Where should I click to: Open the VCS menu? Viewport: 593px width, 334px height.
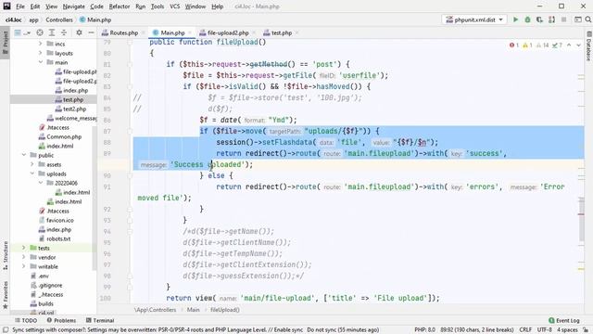pyautogui.click(x=174, y=6)
